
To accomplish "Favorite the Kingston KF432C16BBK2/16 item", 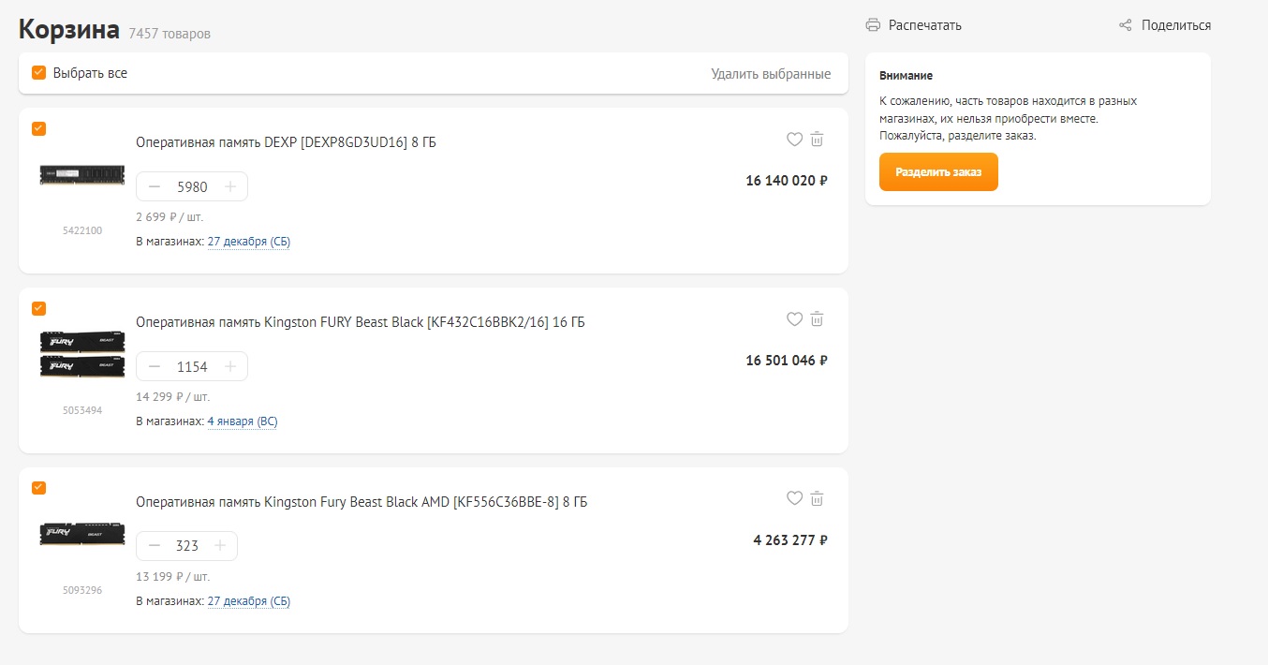I will click(x=794, y=319).
